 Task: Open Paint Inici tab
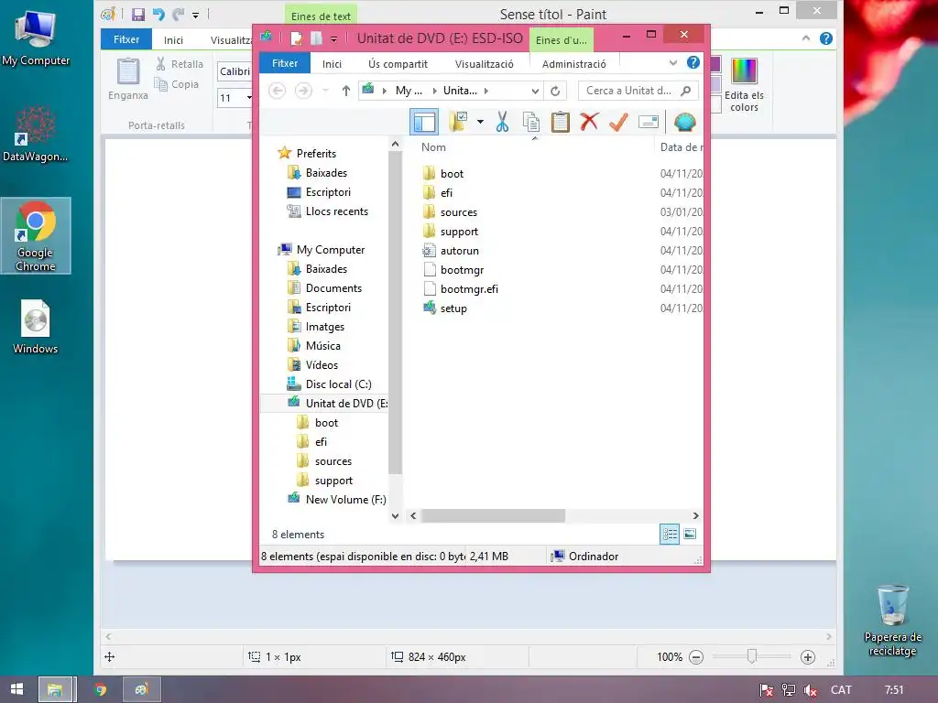click(173, 40)
